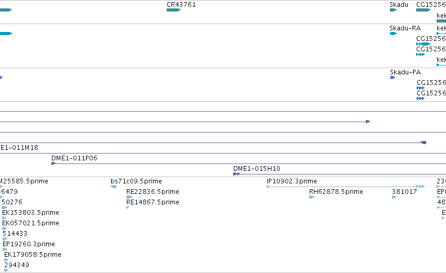Click the 514433 label
Viewport: 446px width, 273px height.
[15, 234]
